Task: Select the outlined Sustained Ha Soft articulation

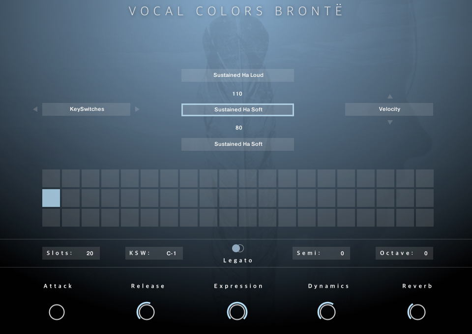Action: pyautogui.click(x=238, y=110)
